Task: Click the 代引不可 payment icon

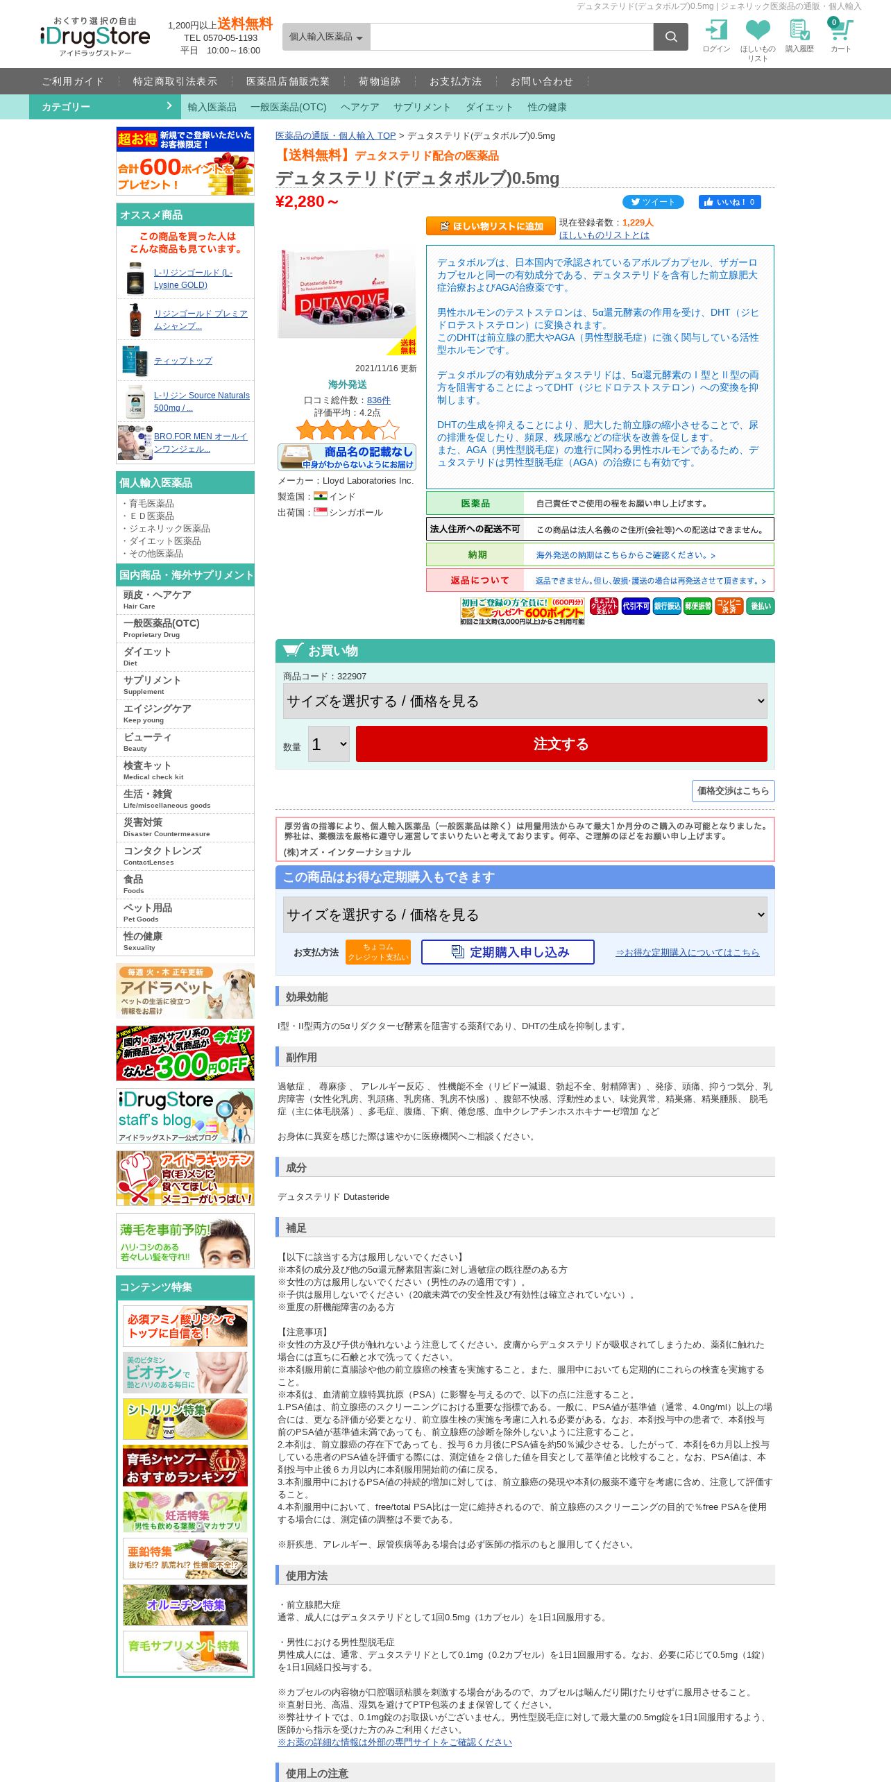Action: 636,606
